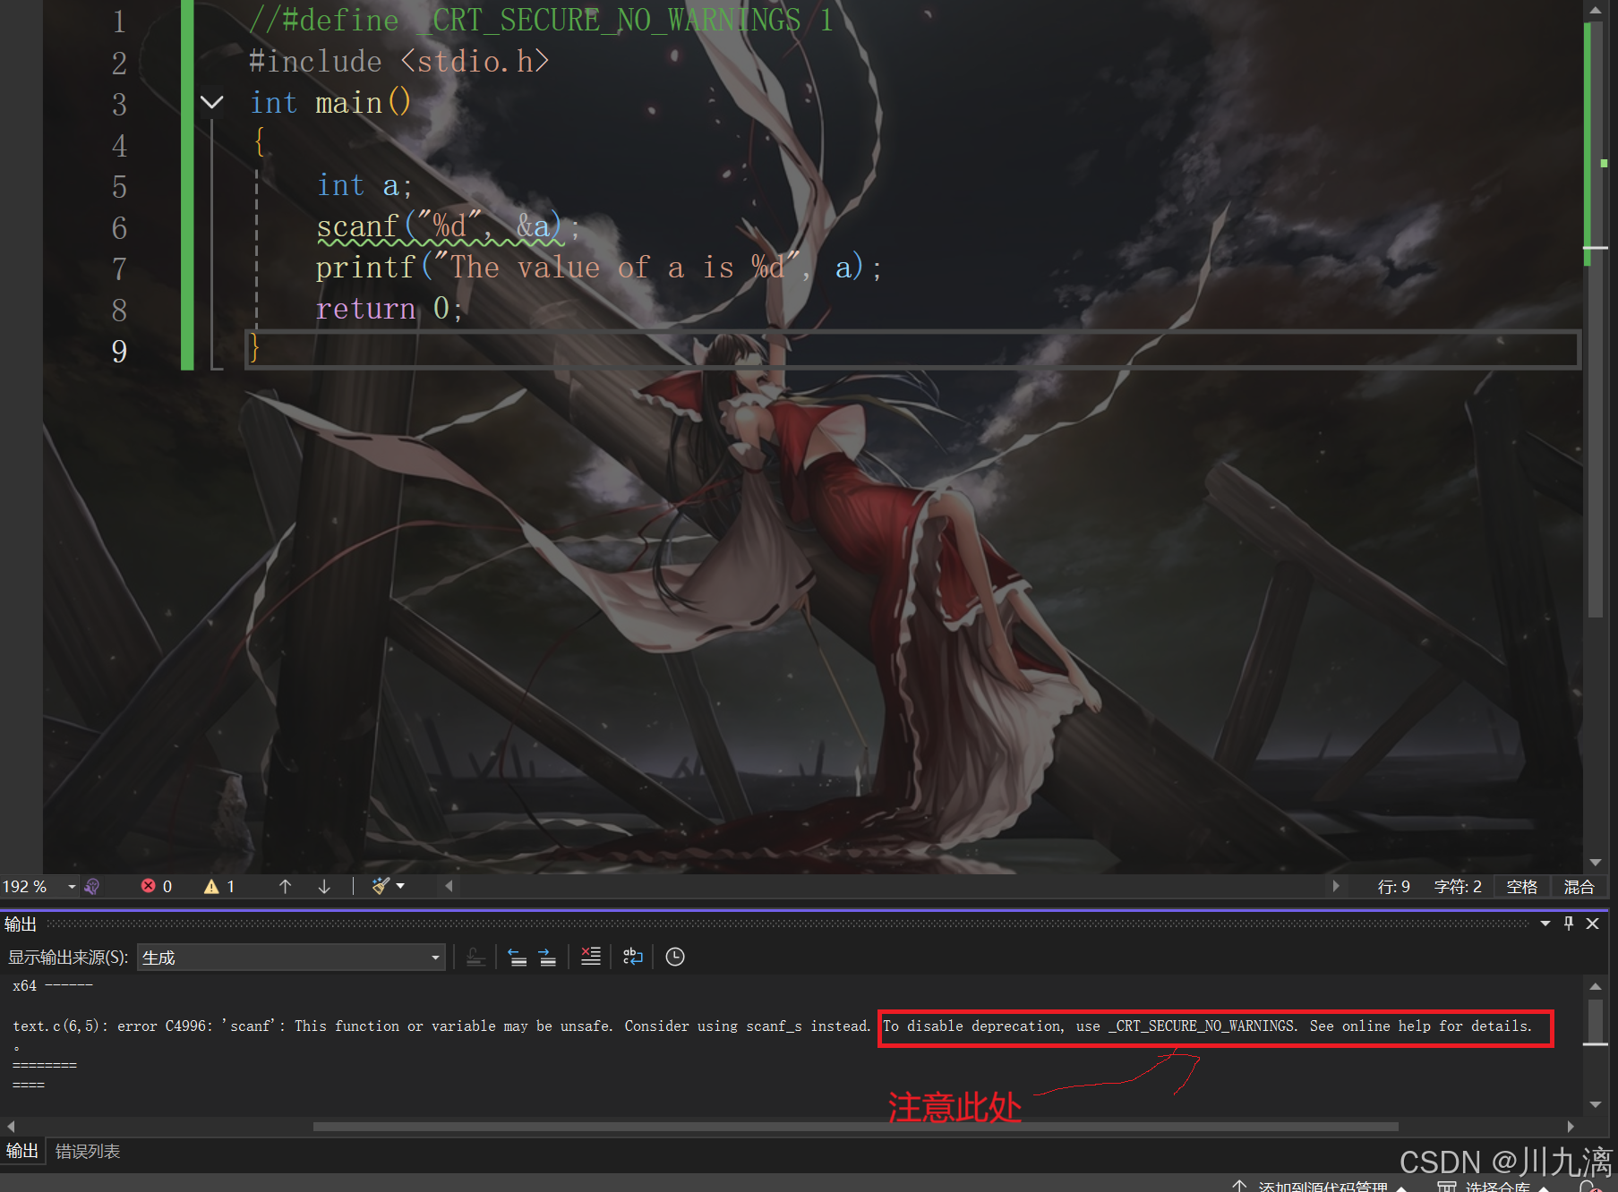Close the 输出 output panel

tap(1592, 924)
